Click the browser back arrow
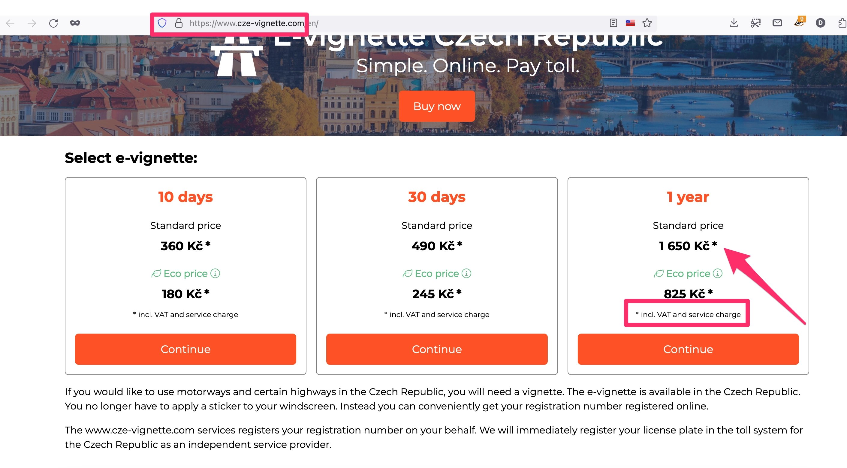Viewport: 847px width, 468px height. click(x=11, y=23)
